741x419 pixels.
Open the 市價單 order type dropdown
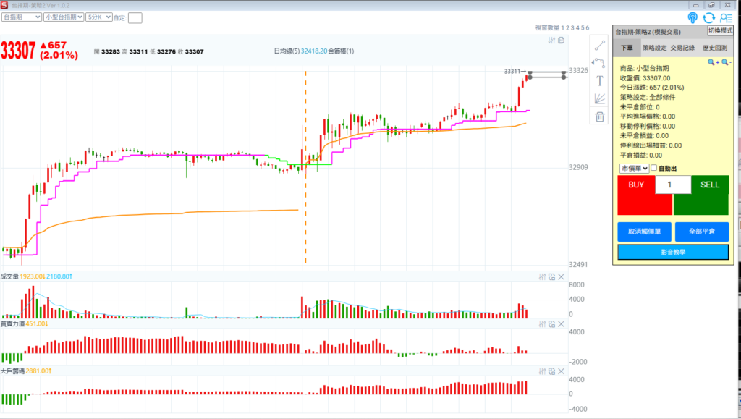point(634,168)
